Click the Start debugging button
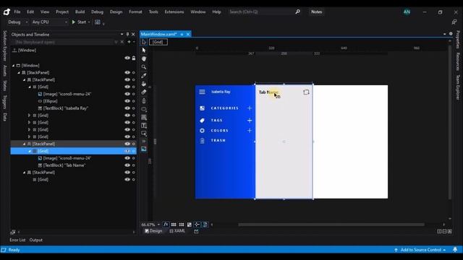The height and width of the screenshot is (260, 463). [79, 22]
